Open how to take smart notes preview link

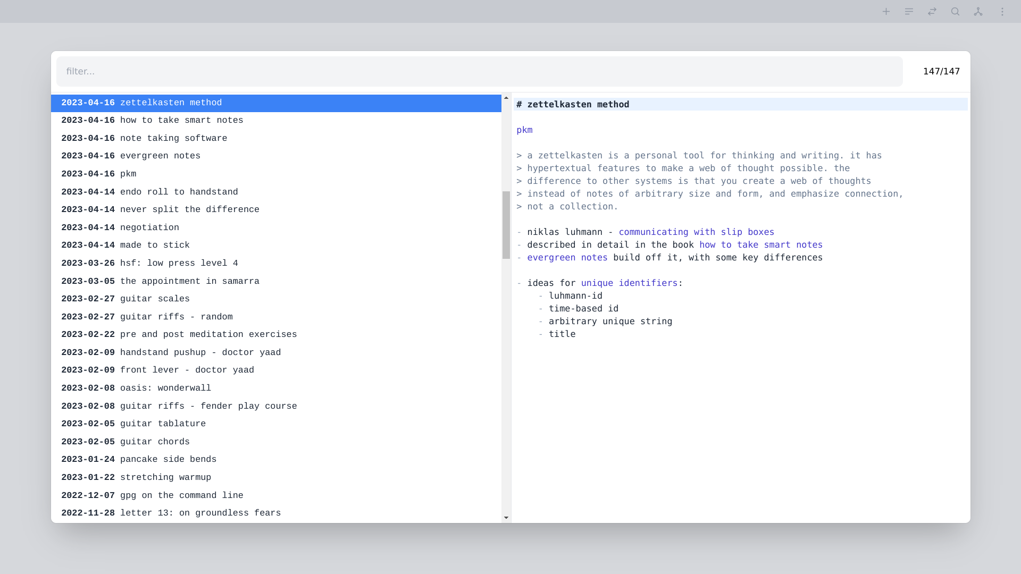760,244
